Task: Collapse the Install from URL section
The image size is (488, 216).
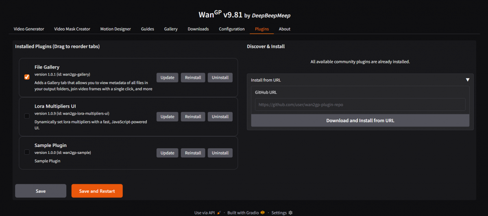Action: 467,80
